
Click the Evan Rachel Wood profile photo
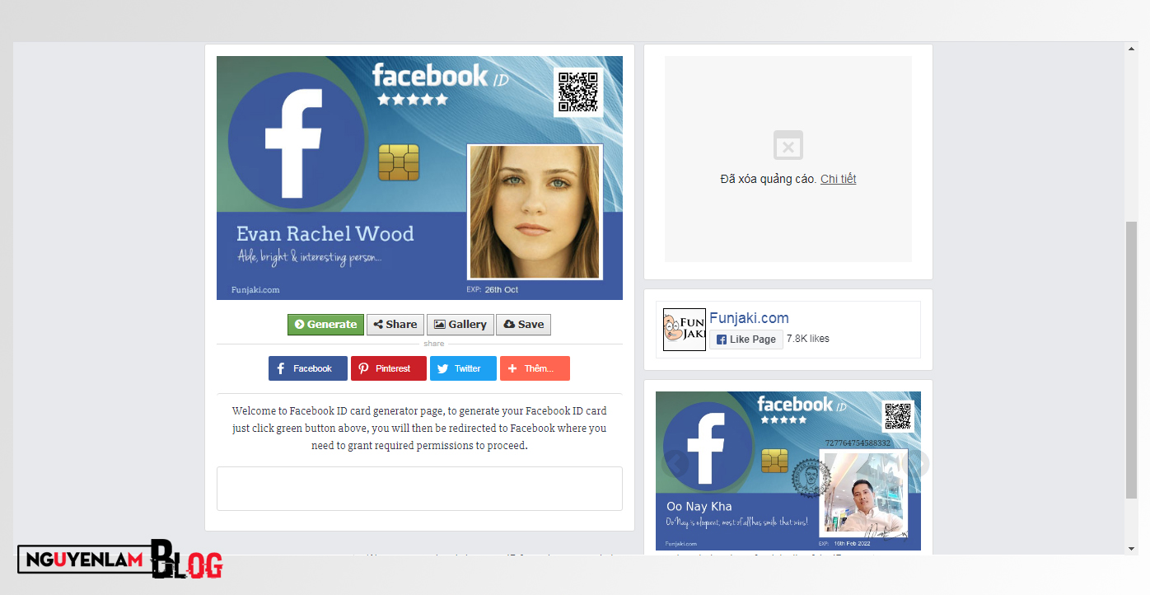535,213
